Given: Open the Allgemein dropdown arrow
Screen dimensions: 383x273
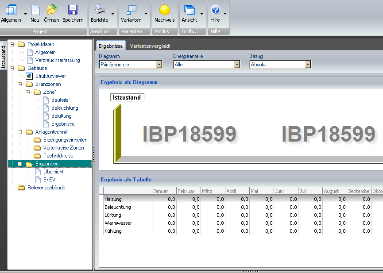Looking at the screenshot, I should [x=25, y=14].
